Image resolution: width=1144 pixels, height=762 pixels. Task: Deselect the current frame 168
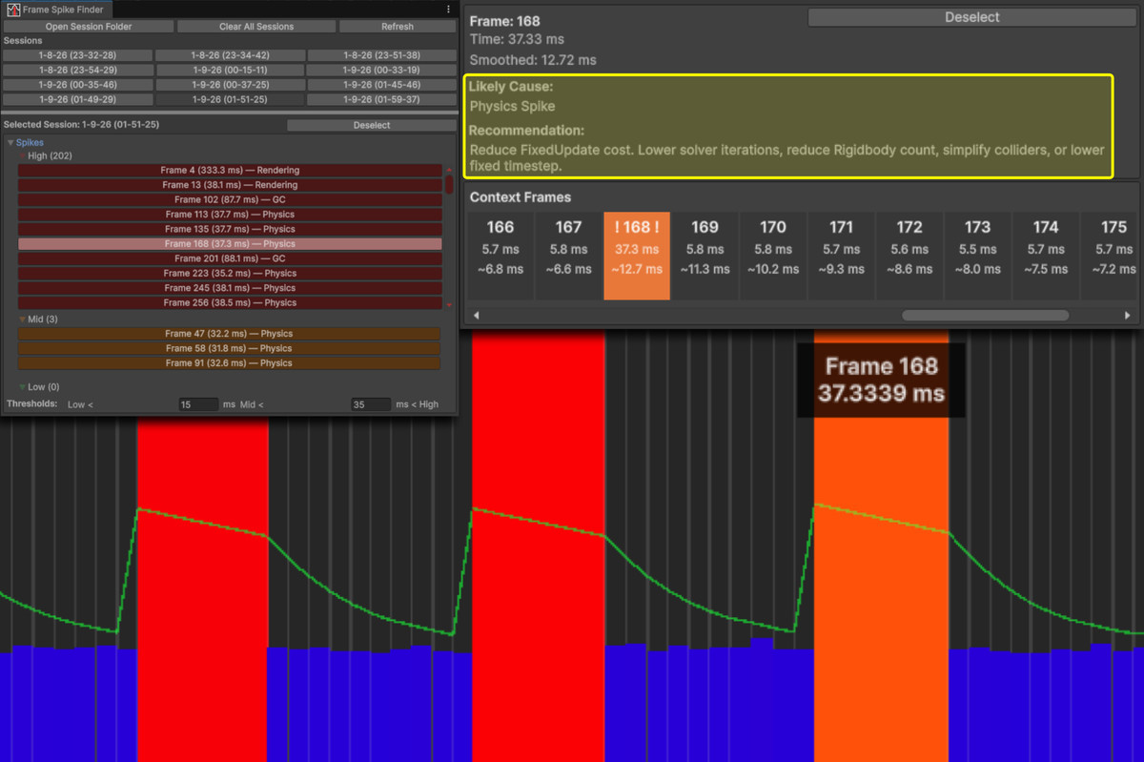pyautogui.click(x=971, y=16)
